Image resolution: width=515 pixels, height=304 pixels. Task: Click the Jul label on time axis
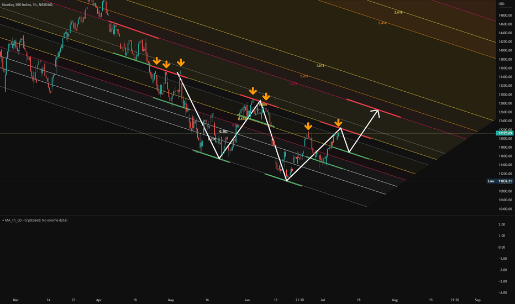[x=323, y=300]
